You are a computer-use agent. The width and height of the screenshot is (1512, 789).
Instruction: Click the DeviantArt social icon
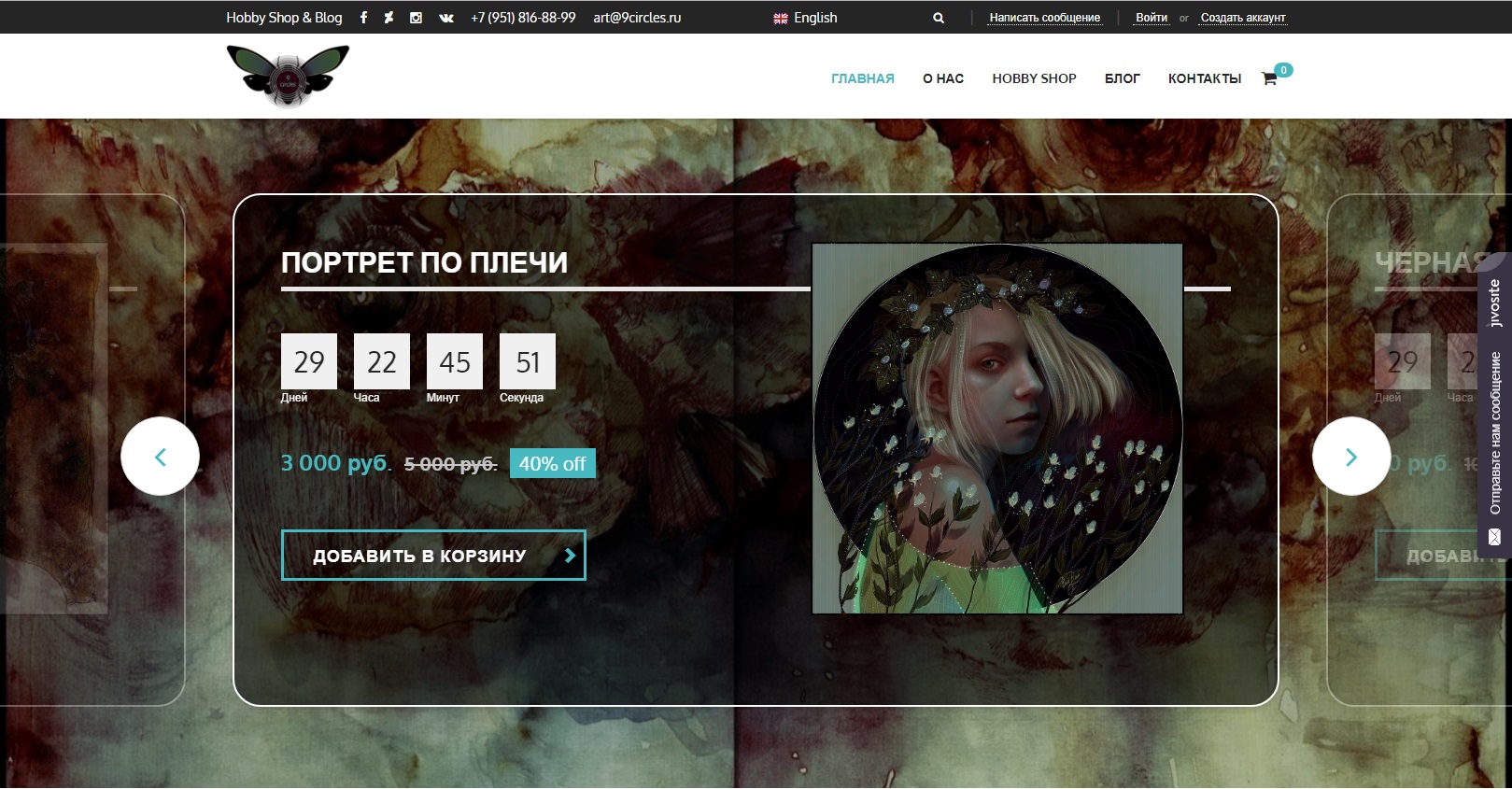point(389,18)
